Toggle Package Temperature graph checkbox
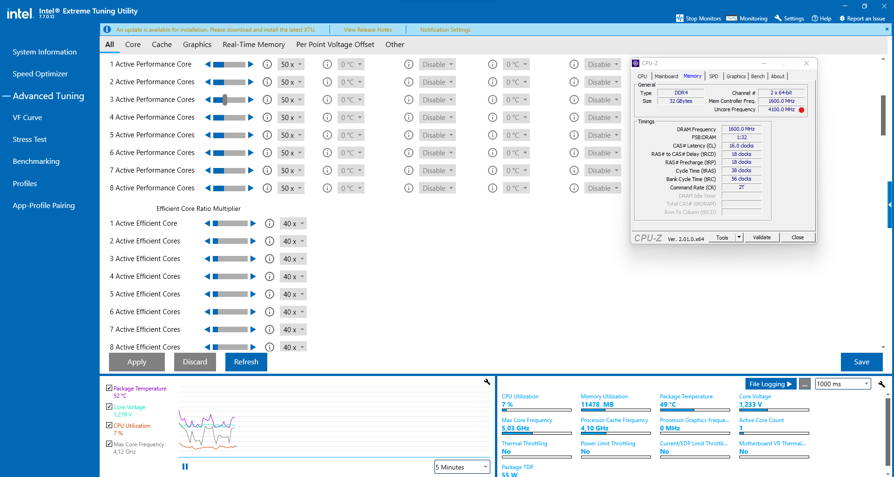The image size is (894, 477). click(109, 388)
